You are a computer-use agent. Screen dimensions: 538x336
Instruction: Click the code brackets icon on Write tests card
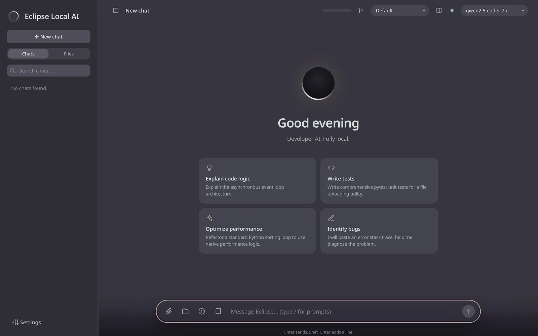point(331,168)
